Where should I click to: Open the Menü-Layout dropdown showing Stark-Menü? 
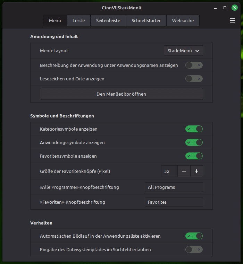coord(183,51)
